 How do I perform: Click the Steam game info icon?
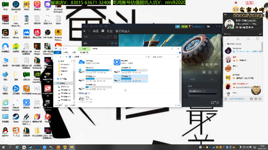click(x=210, y=72)
